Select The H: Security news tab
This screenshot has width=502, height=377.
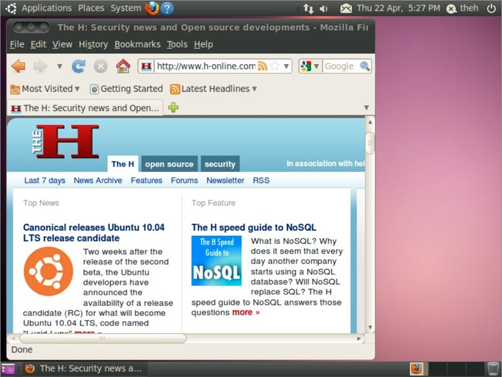click(x=85, y=108)
